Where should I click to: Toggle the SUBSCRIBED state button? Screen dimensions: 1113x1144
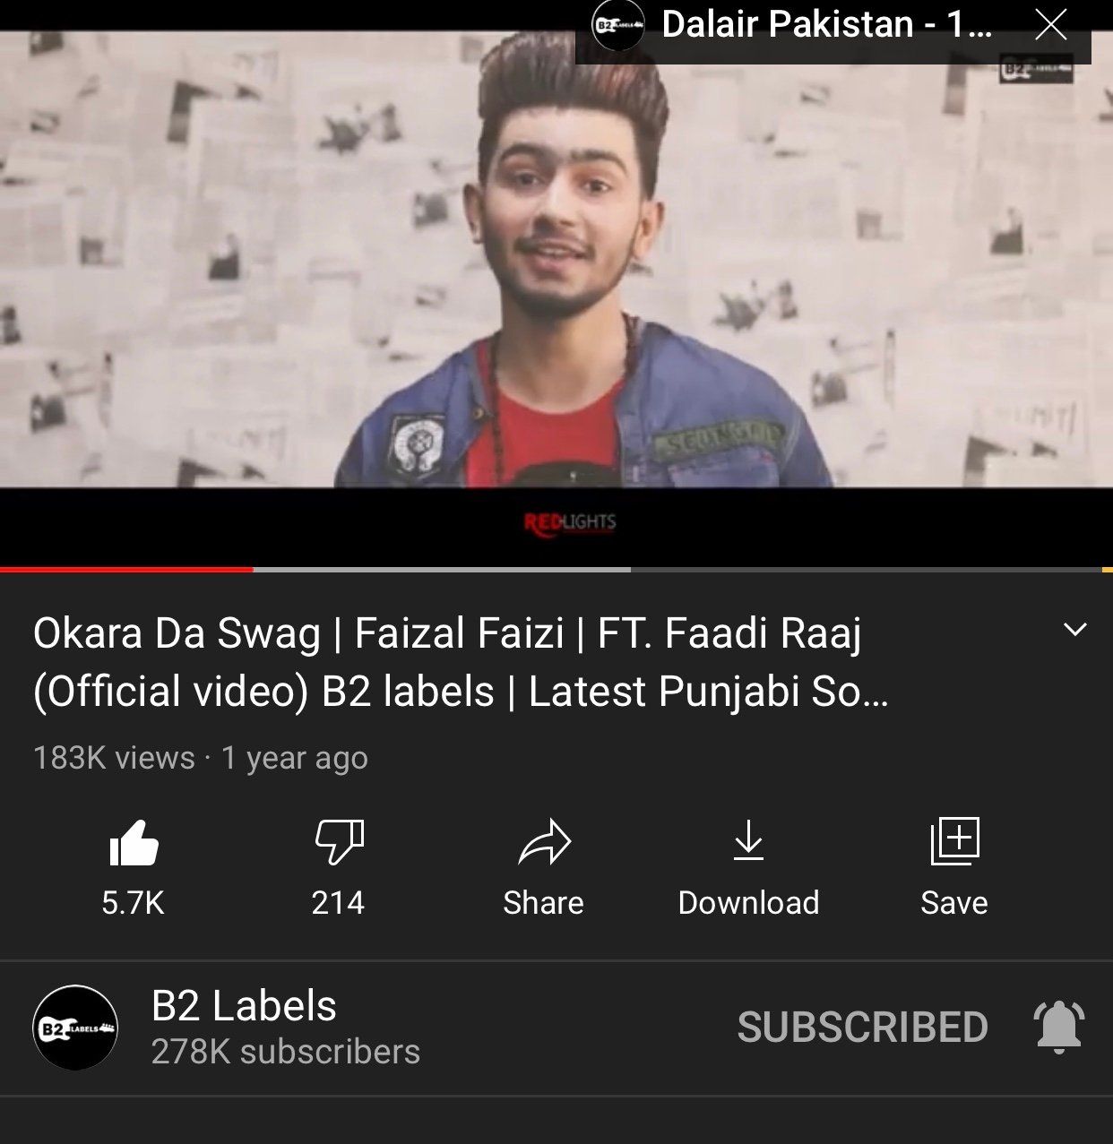point(862,1028)
